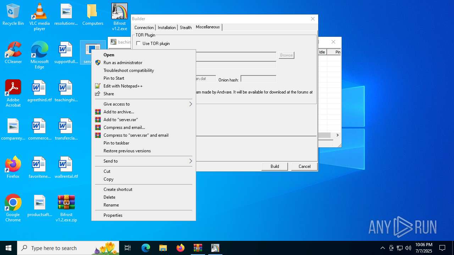
Task: Select productsaft... image file icon
Action: 39,206
